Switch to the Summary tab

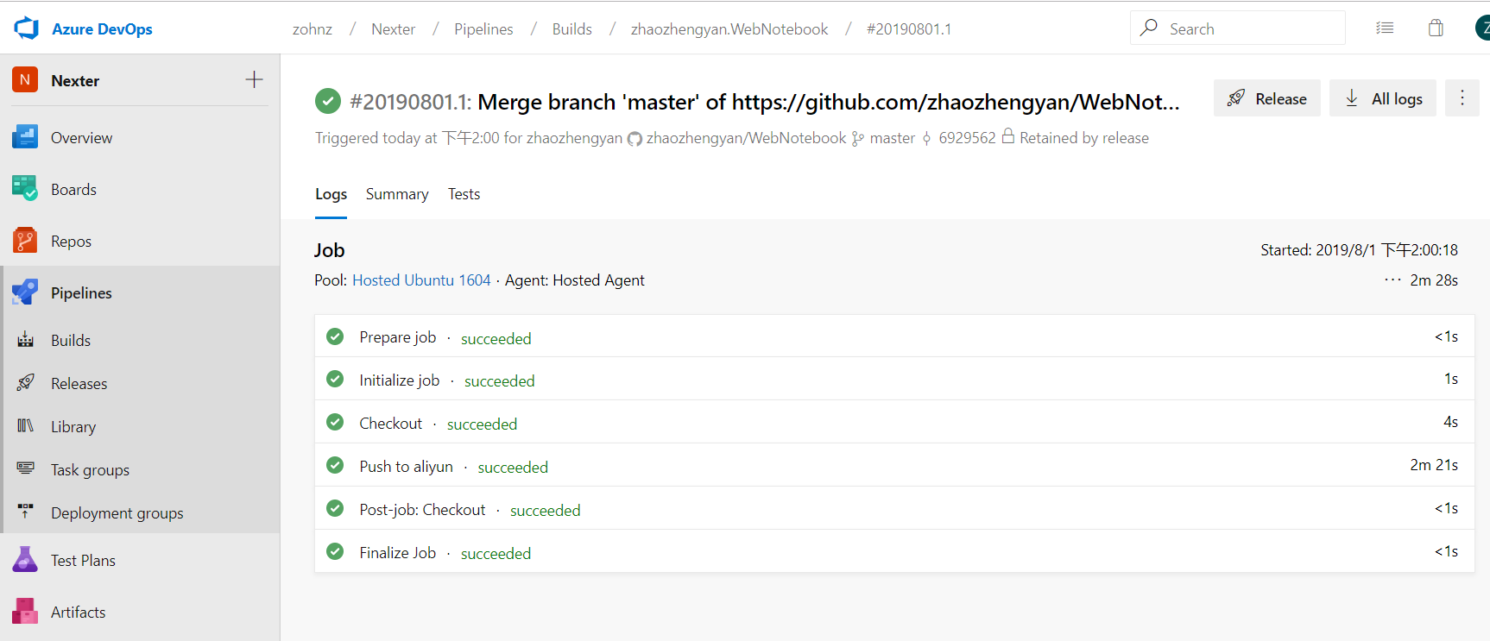coord(397,194)
